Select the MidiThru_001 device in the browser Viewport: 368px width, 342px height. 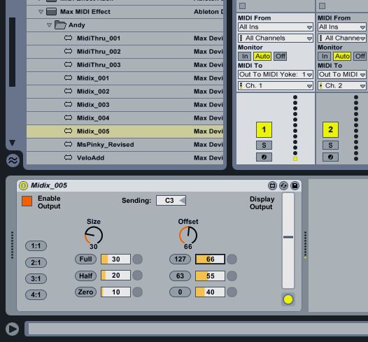point(125,38)
